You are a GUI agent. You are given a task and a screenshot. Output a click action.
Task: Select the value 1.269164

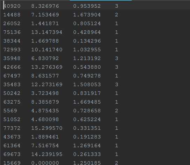[x=87, y=145]
